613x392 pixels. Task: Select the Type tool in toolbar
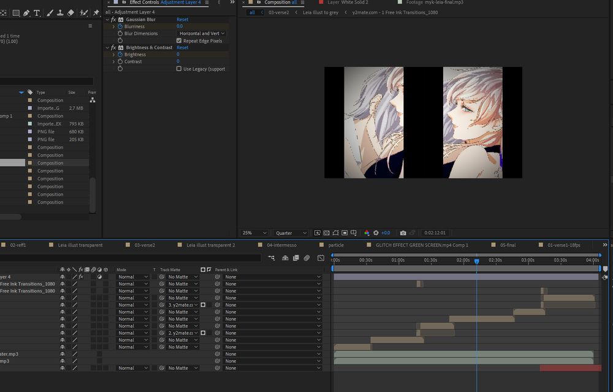[x=37, y=12]
